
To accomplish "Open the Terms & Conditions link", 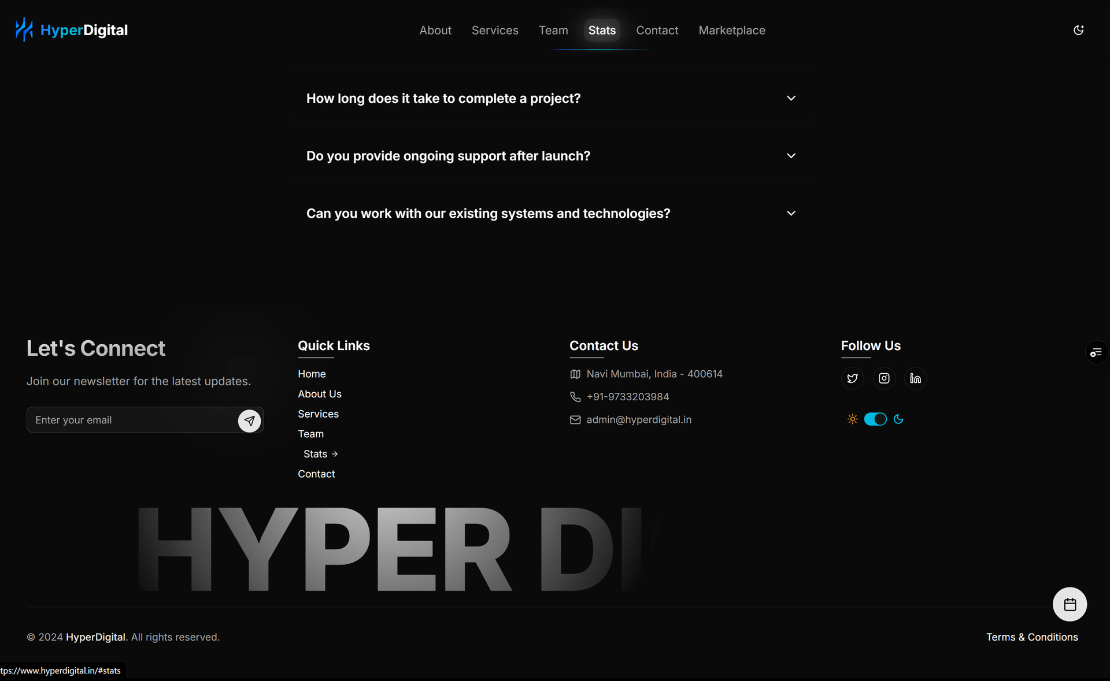I will (x=1031, y=637).
